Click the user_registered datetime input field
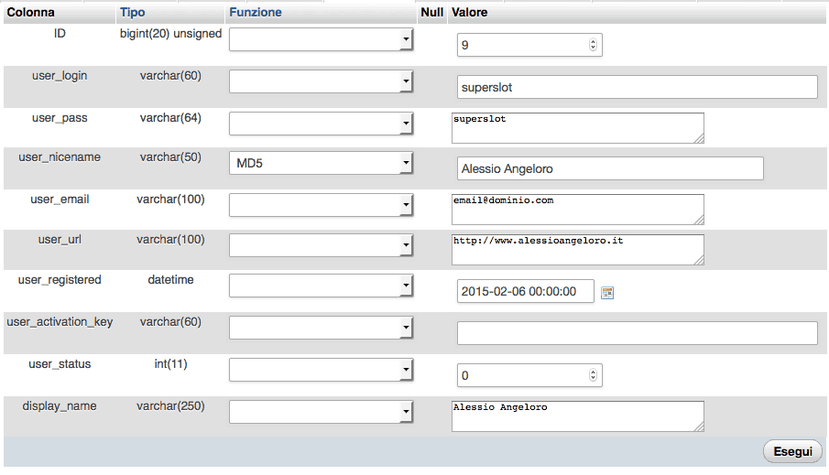Screen dimensions: 829x475 (525, 292)
